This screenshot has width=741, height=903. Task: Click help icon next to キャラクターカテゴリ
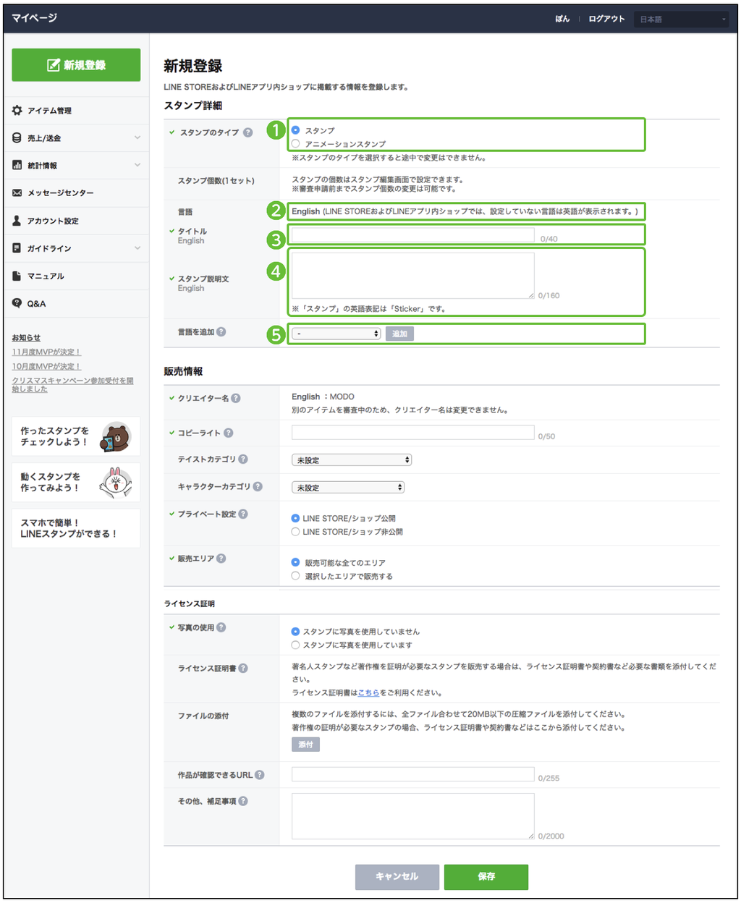[258, 486]
